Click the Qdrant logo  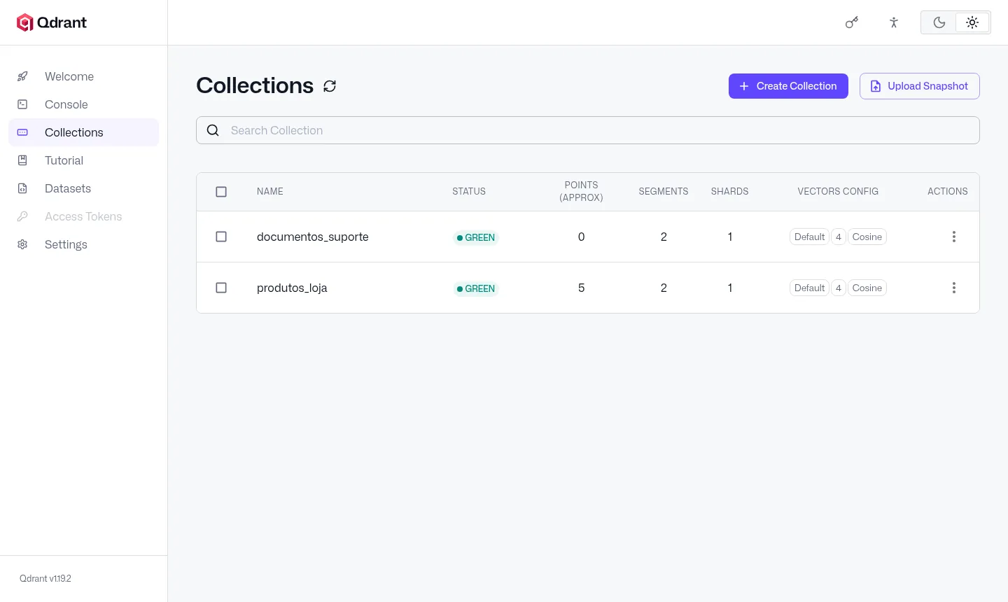pyautogui.click(x=52, y=22)
